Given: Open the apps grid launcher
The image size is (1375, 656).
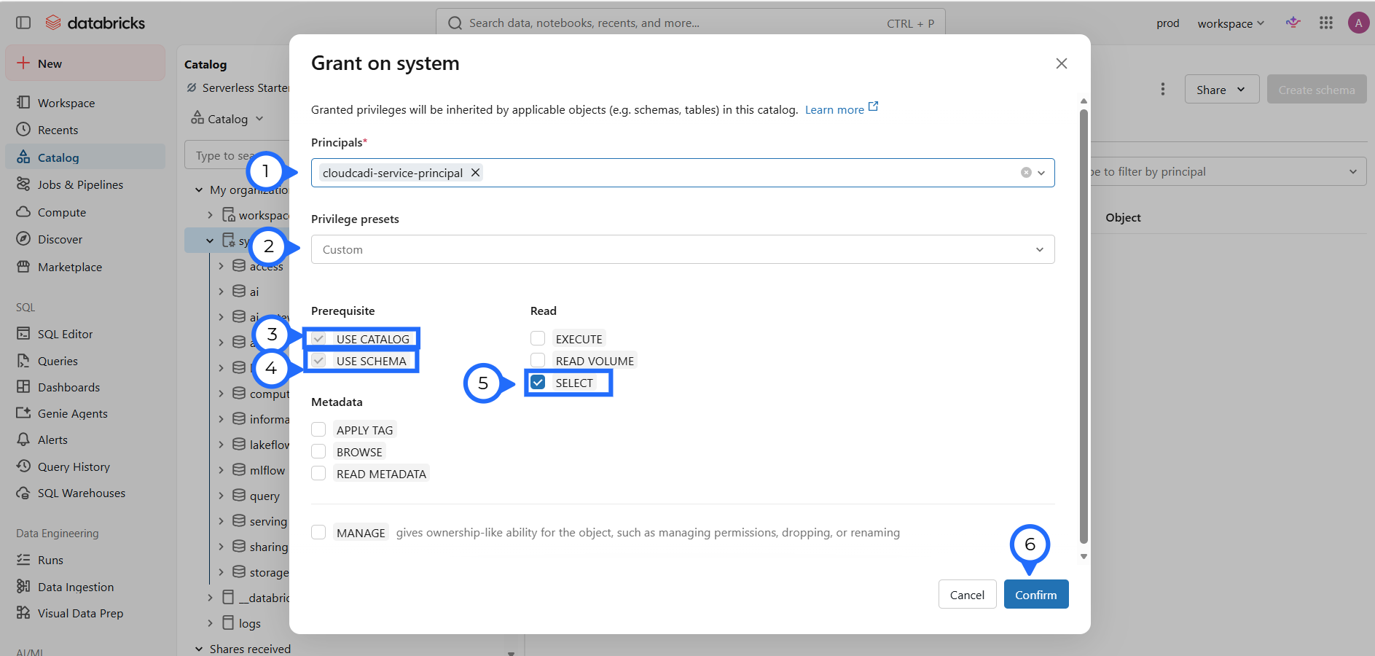Looking at the screenshot, I should 1326,23.
